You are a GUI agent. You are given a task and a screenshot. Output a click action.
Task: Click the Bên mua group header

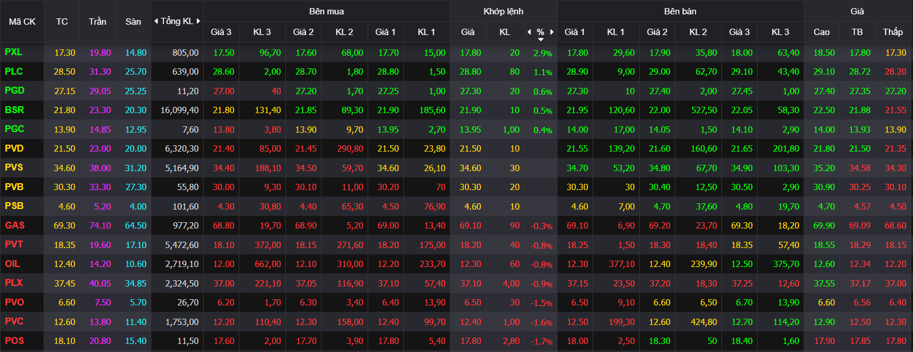point(327,11)
